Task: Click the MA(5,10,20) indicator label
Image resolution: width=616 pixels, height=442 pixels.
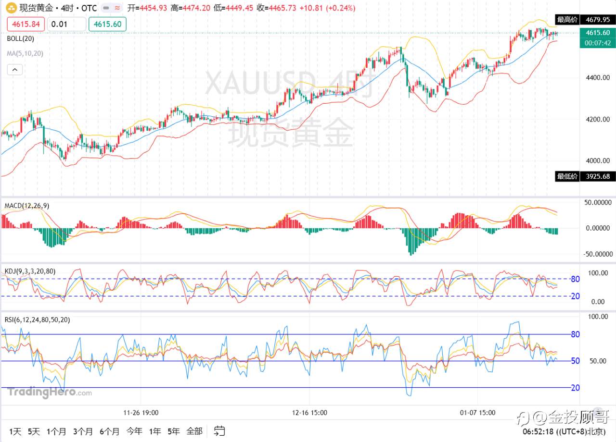Action: tap(25, 53)
